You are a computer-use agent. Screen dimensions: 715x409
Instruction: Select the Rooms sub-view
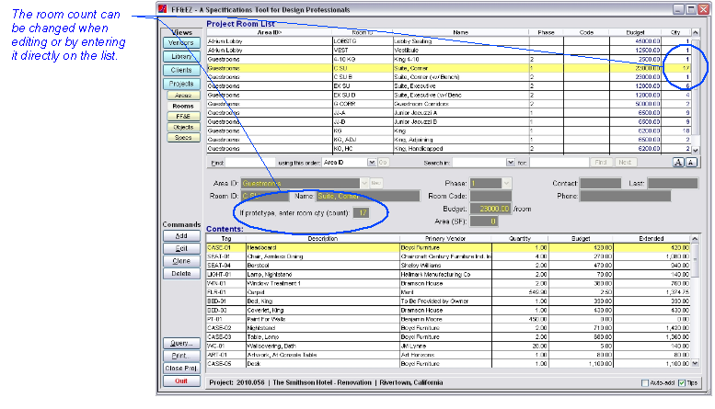point(183,106)
